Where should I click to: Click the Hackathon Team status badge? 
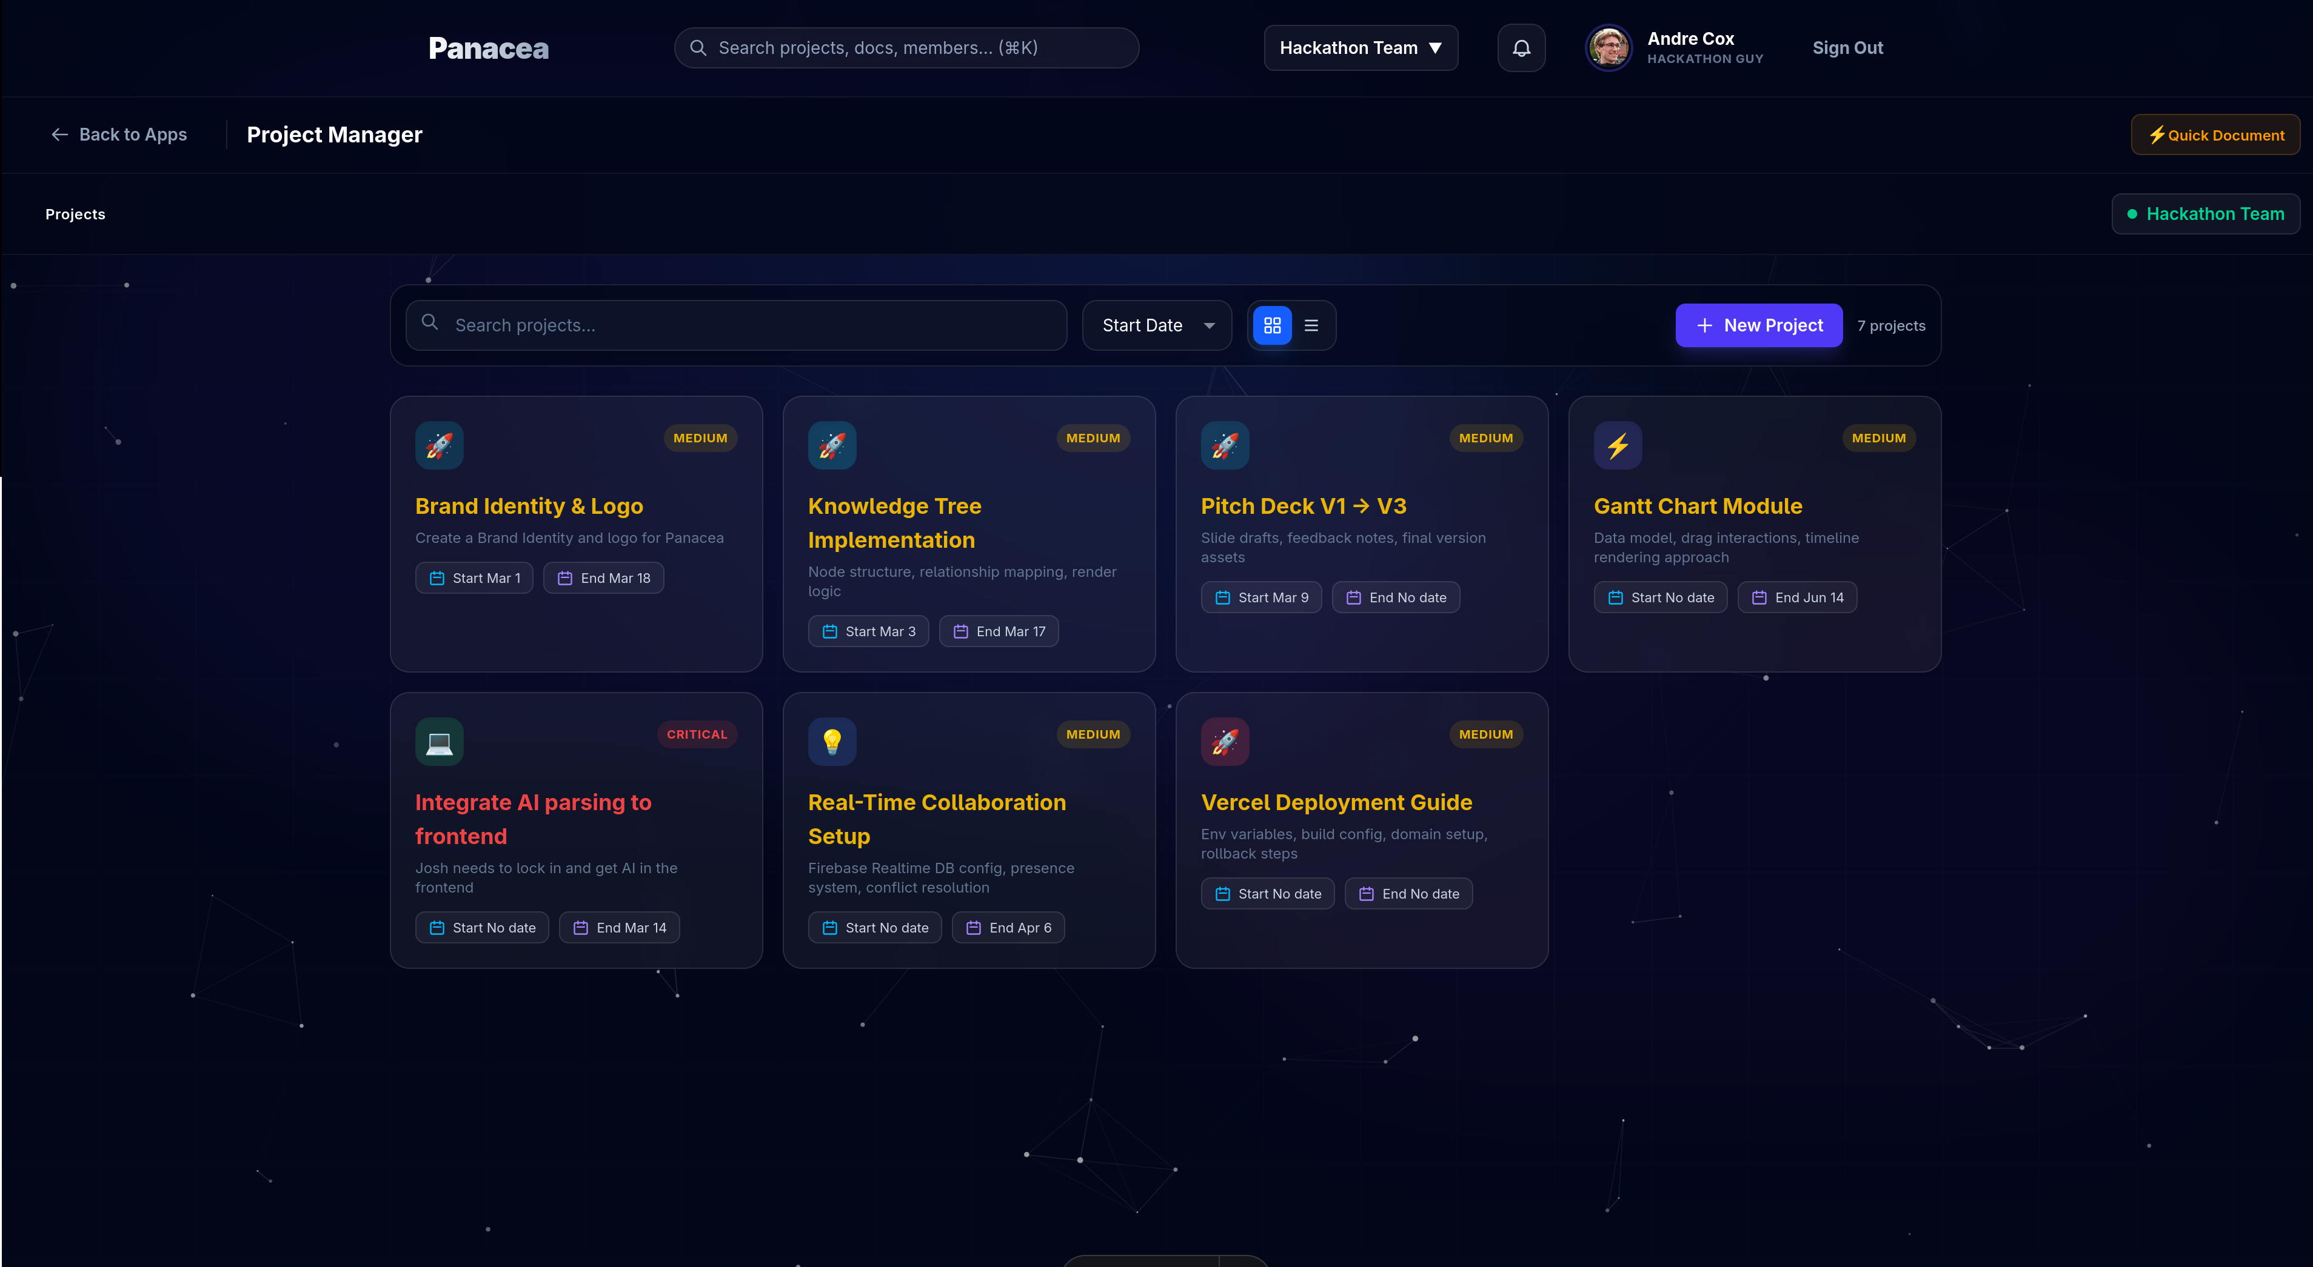click(x=2205, y=214)
